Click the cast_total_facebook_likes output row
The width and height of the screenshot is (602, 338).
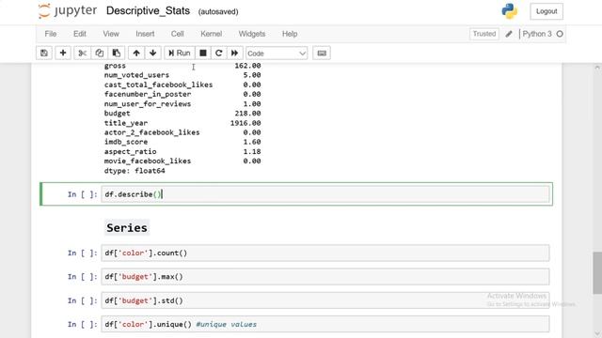coord(182,84)
